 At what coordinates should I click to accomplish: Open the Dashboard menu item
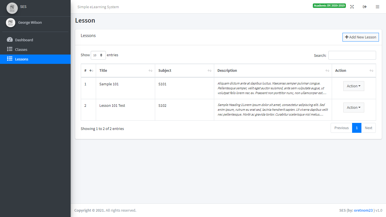tap(35, 40)
